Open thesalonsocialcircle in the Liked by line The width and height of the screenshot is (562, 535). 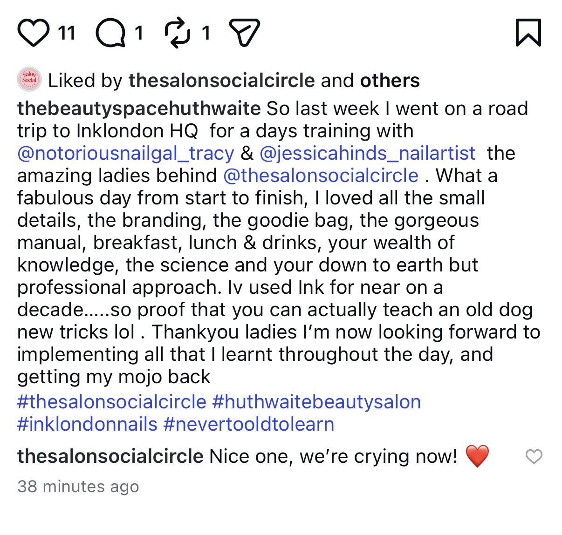point(222,81)
